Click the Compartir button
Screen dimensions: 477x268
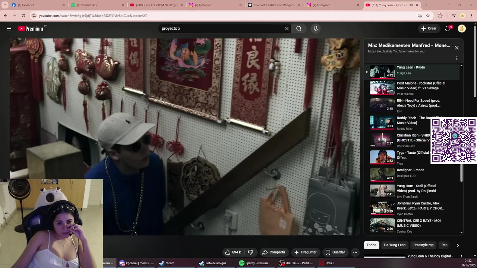click(274, 252)
